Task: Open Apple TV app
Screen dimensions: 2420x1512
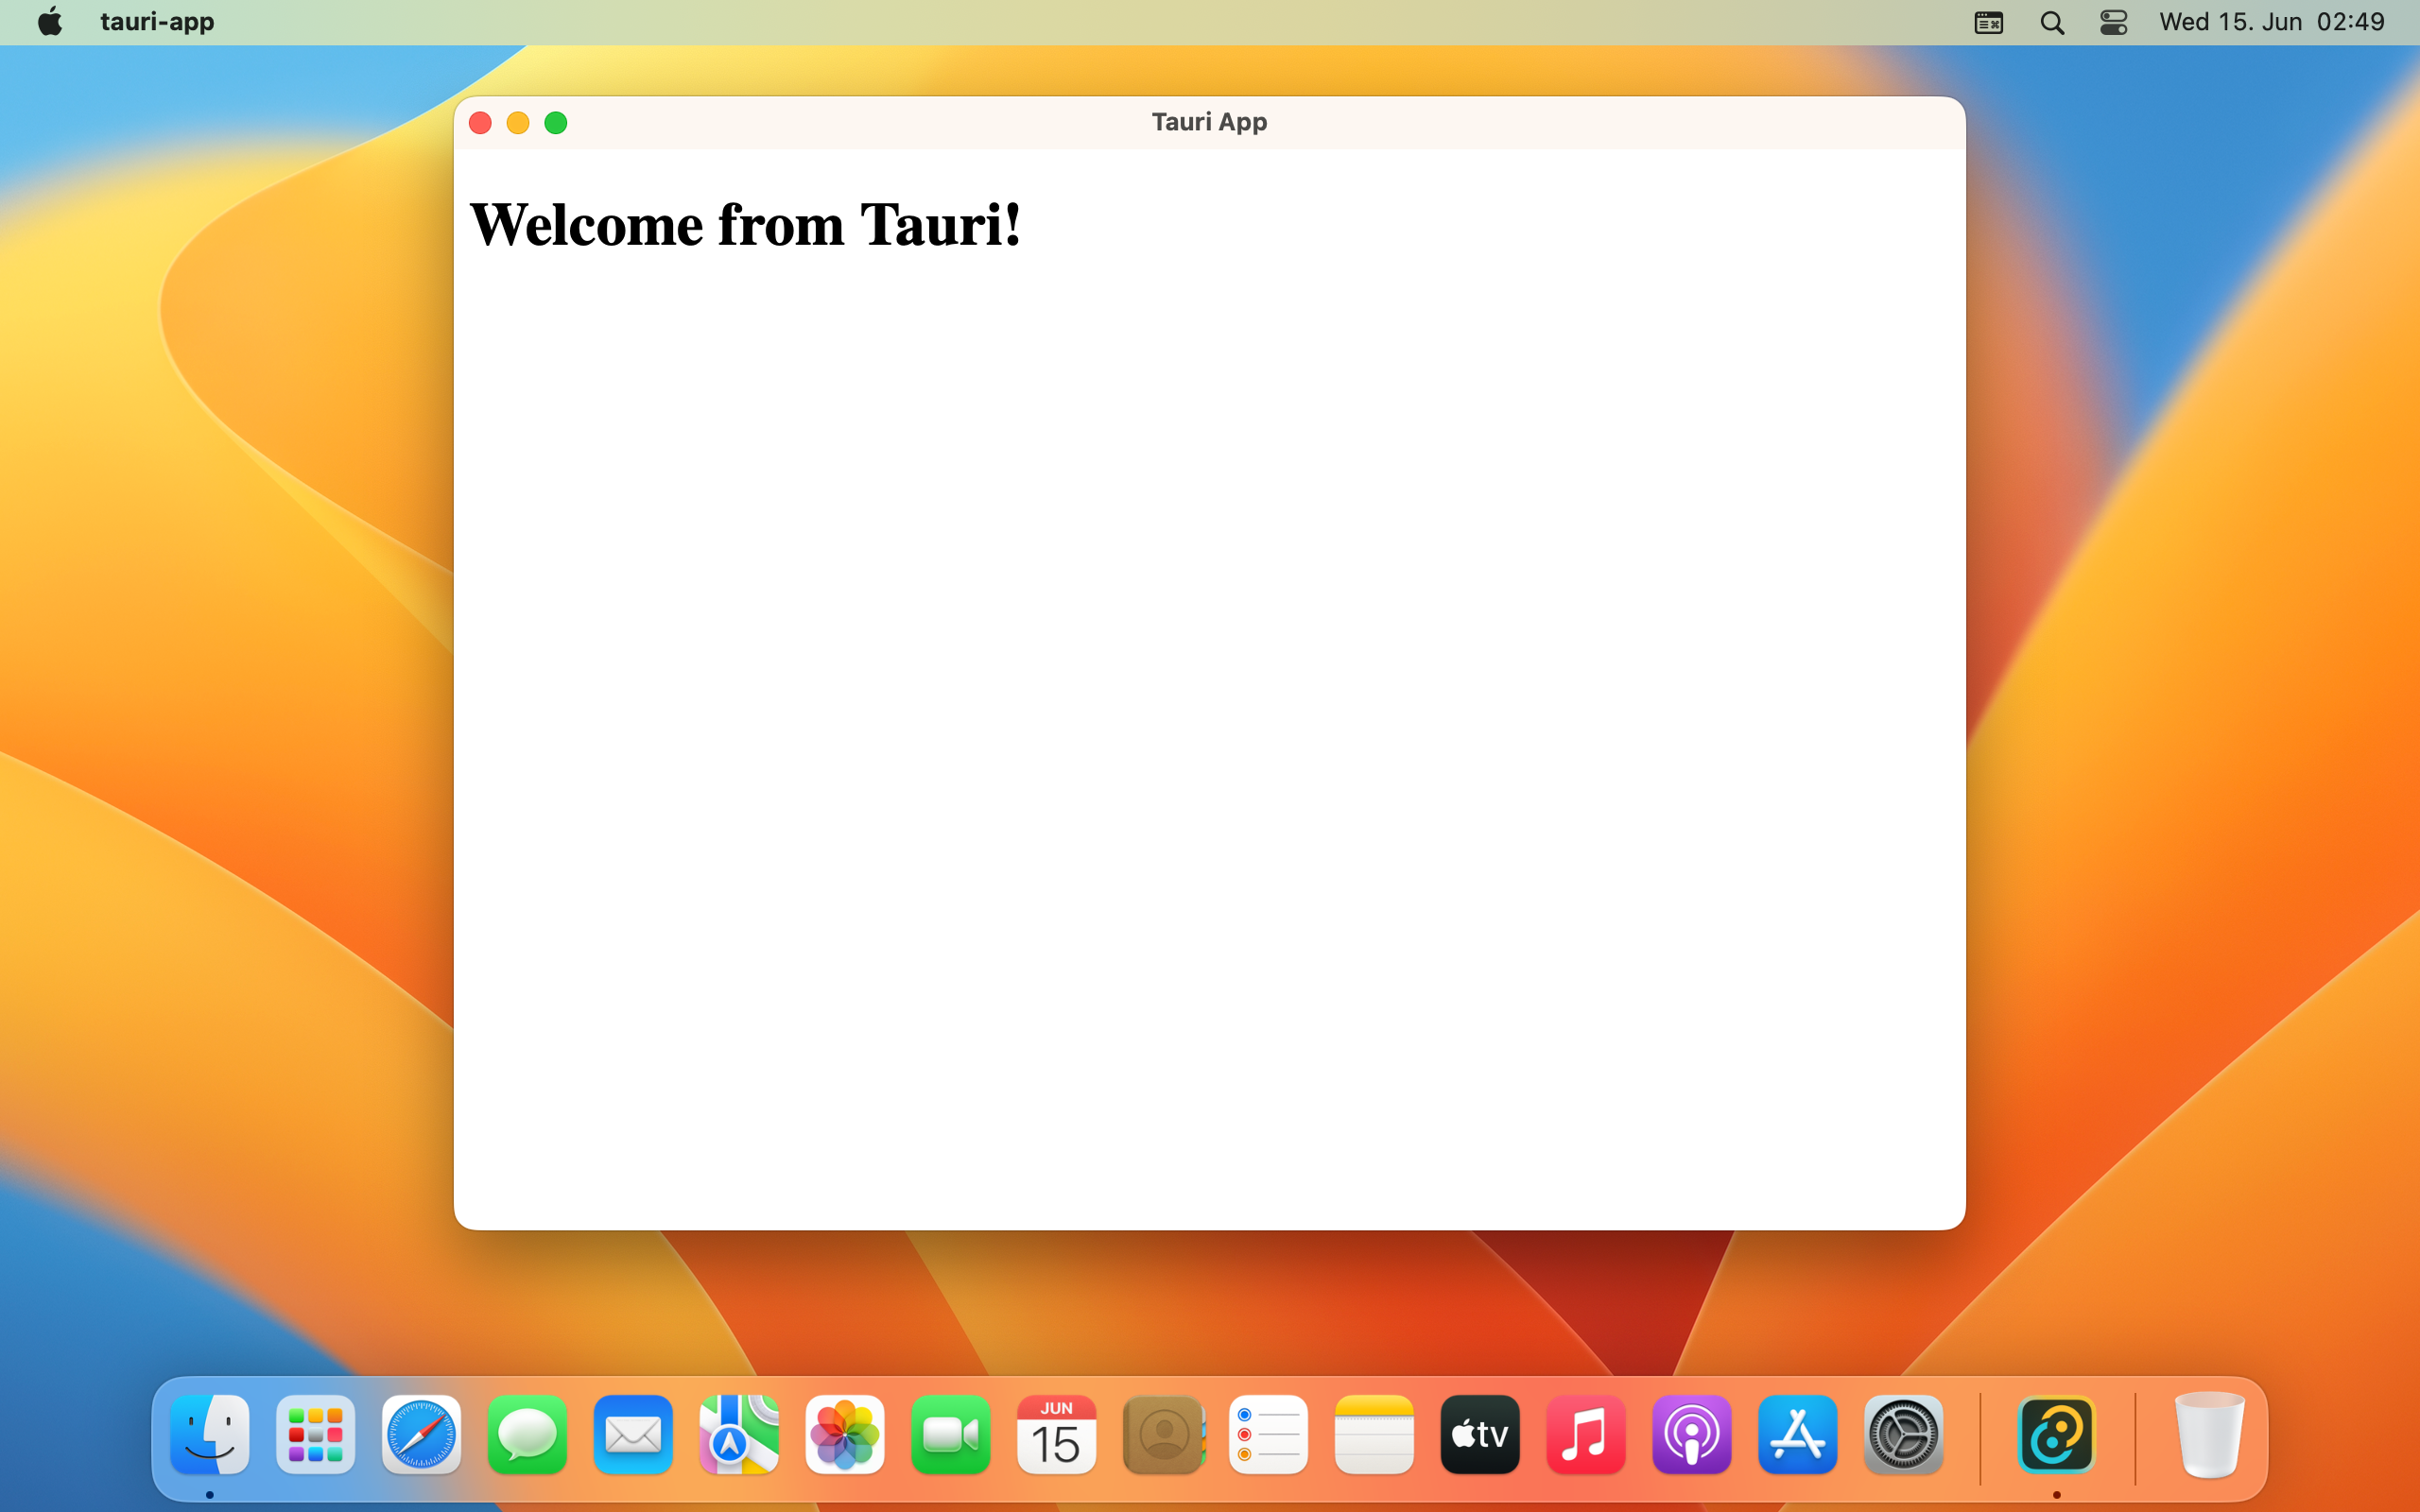Action: click(1479, 1435)
